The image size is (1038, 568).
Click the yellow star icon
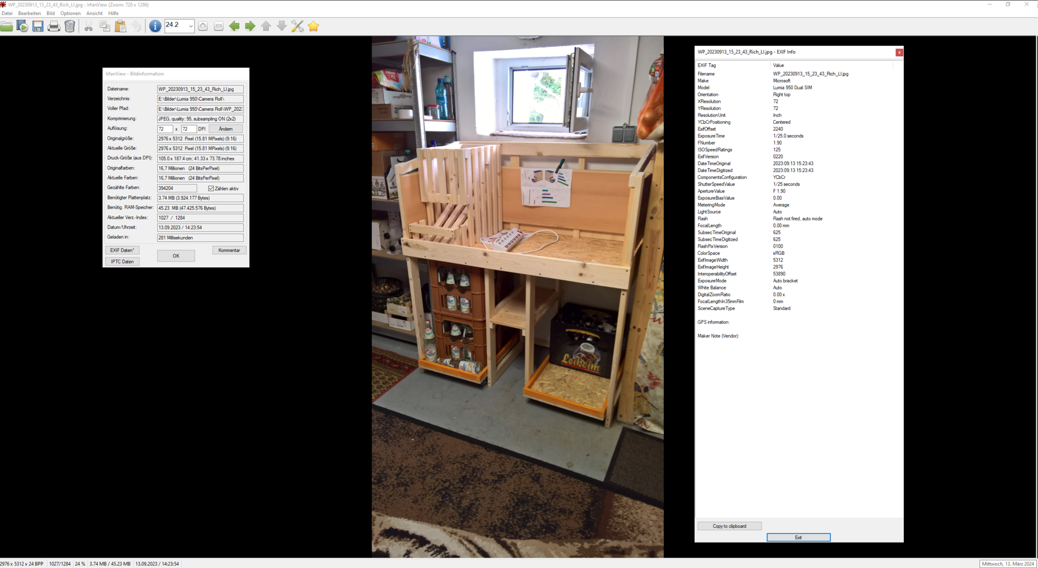pos(314,26)
